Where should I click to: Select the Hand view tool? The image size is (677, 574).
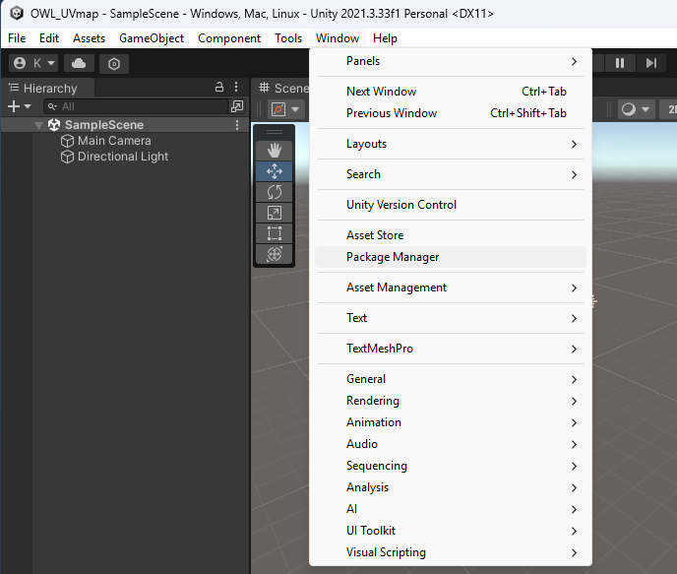pyautogui.click(x=275, y=151)
